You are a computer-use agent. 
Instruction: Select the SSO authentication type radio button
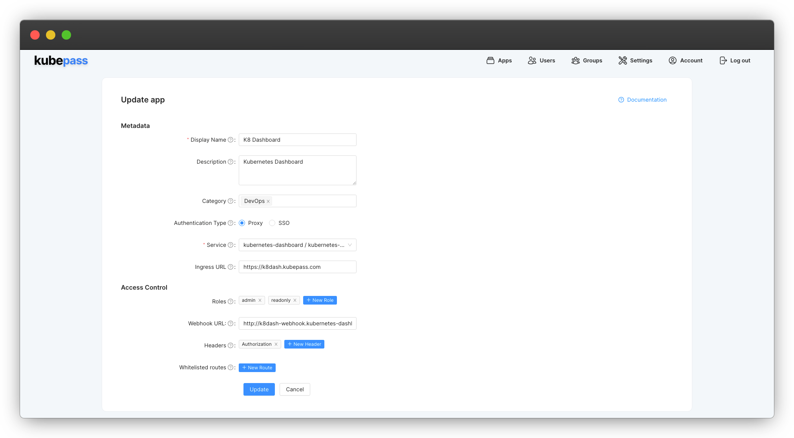[x=273, y=223]
